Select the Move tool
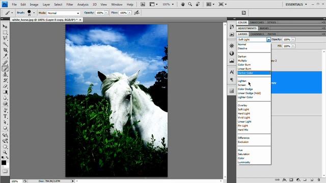 tap(5, 26)
